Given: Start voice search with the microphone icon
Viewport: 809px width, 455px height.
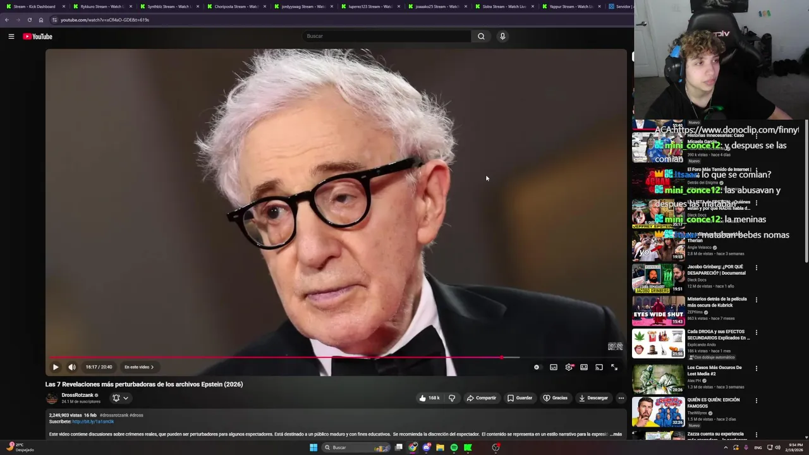Looking at the screenshot, I should pyautogui.click(x=502, y=36).
